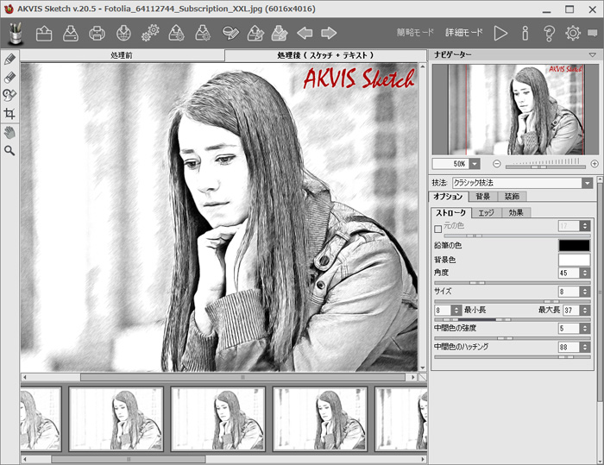Viewport: 604px width, 465px height.
Task: Click the print icon in the toolbar
Action: coord(98,34)
